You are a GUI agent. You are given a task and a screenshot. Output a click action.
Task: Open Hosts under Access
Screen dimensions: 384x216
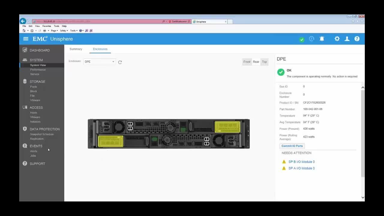point(34,112)
